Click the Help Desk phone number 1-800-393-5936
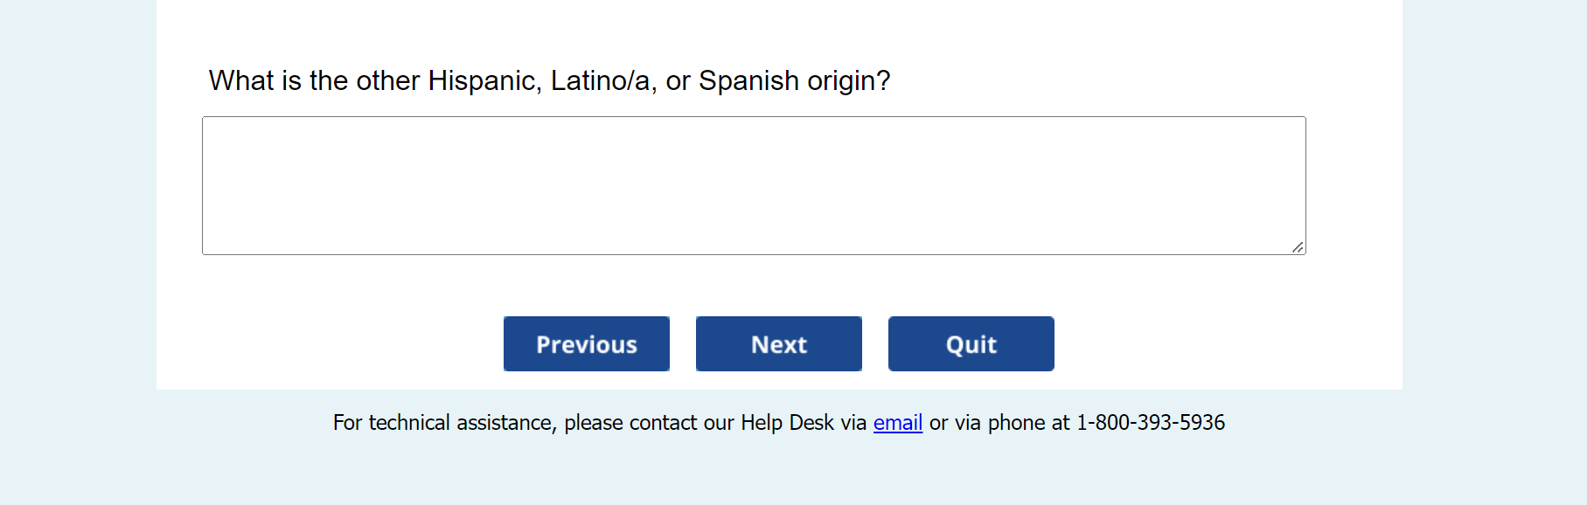The width and height of the screenshot is (1587, 505). point(1150,423)
